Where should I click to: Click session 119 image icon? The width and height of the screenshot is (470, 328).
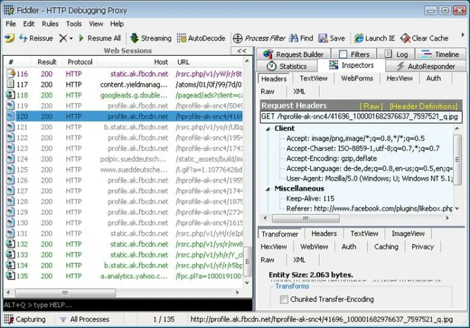[11, 106]
